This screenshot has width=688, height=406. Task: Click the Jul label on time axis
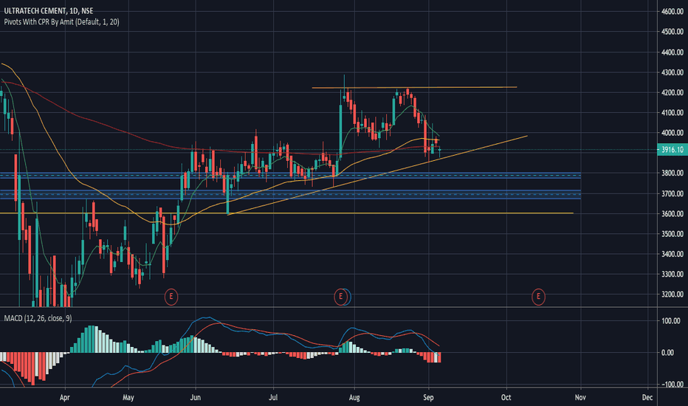point(273,398)
